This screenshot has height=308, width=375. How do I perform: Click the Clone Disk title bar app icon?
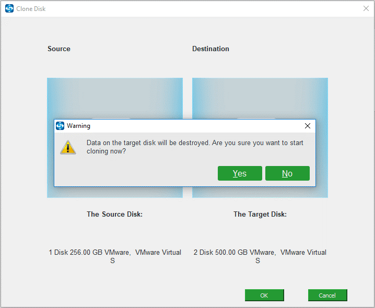(9, 8)
